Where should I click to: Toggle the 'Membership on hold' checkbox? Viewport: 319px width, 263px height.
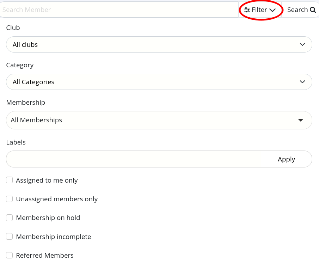[10, 218]
